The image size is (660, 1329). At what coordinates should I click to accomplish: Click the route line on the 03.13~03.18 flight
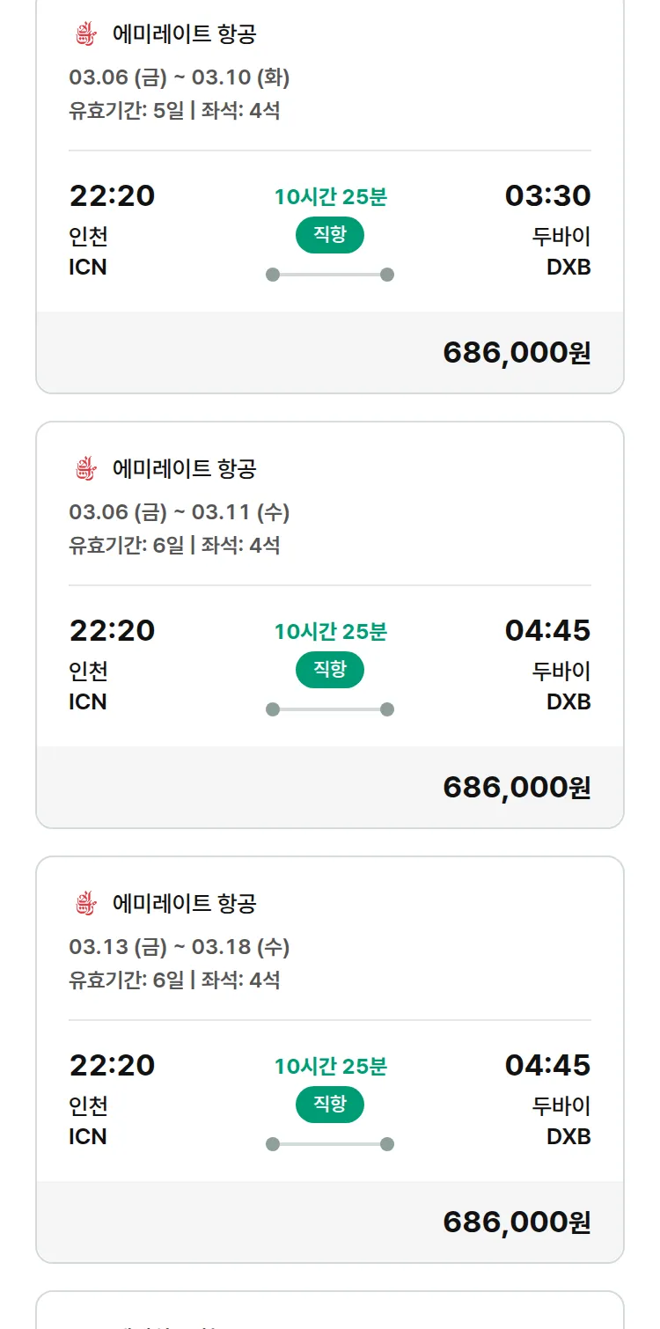(330, 1144)
